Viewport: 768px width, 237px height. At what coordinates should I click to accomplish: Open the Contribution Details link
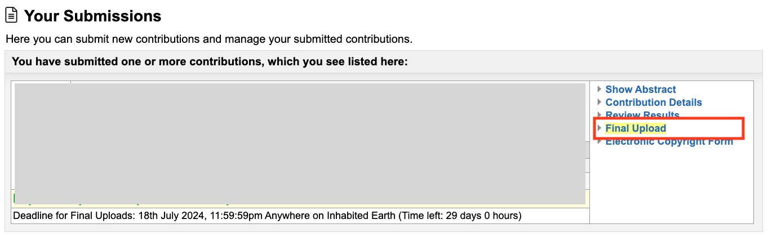pos(654,102)
